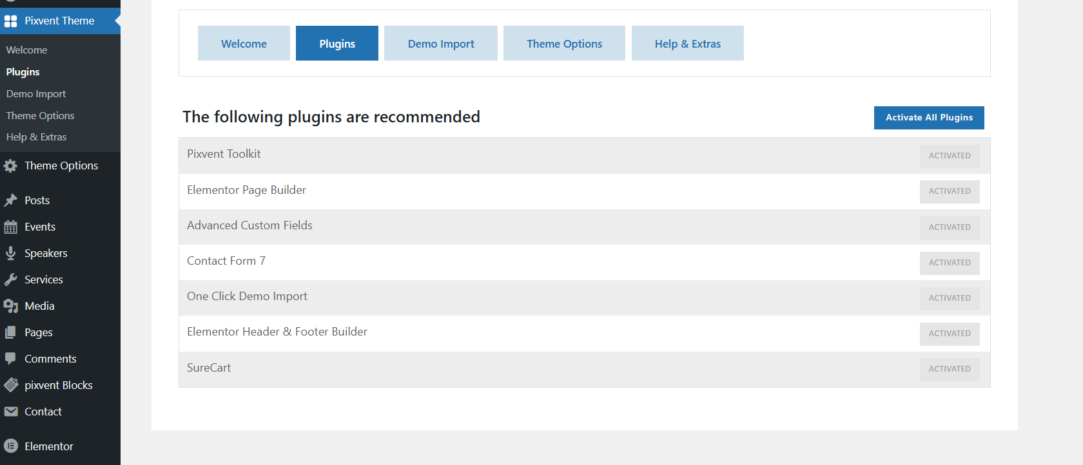
Task: Select the Help & Extras tab
Action: click(687, 44)
